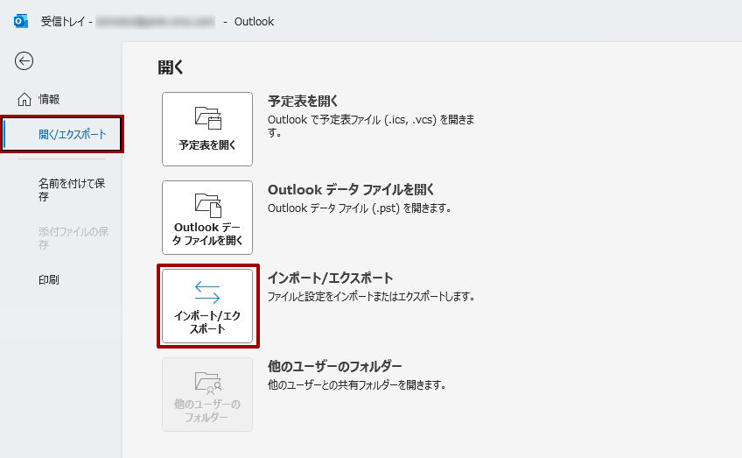Click the back arrow to return to inbox

[x=24, y=60]
